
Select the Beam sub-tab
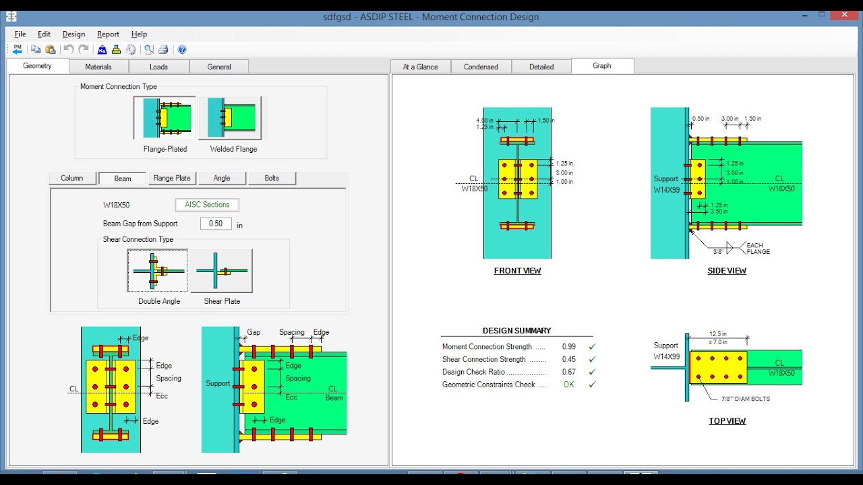point(123,179)
